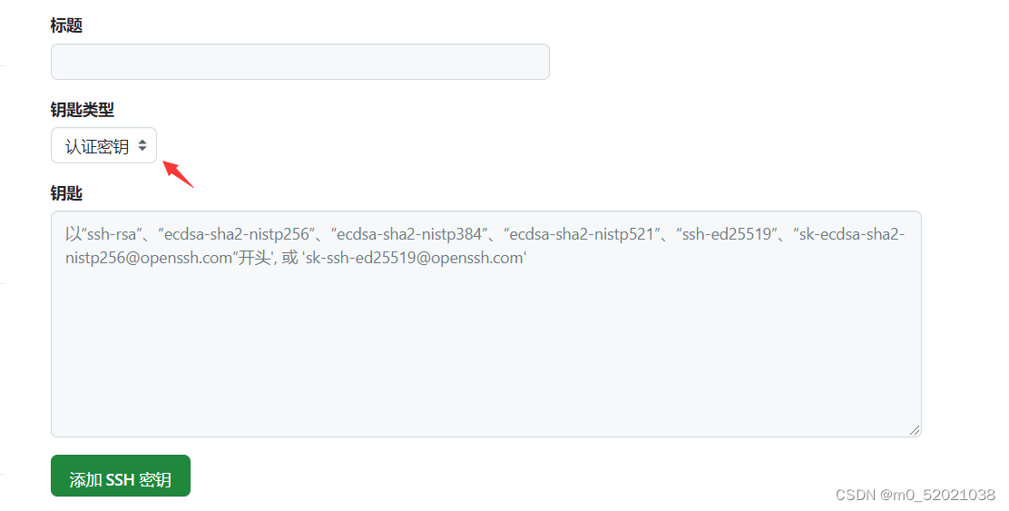Click the empty lower area of key textarea

click(x=485, y=360)
